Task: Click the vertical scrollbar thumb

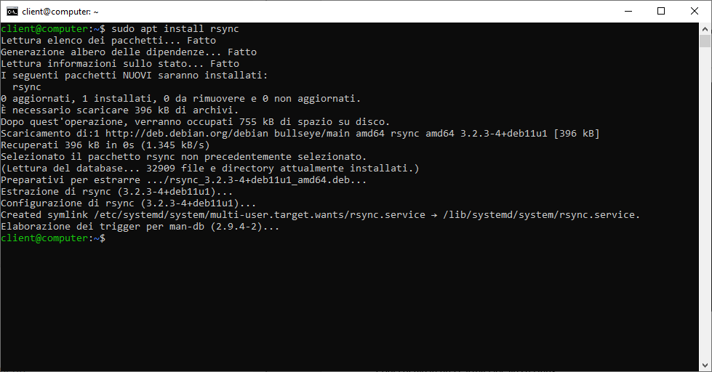Action: coord(705,41)
